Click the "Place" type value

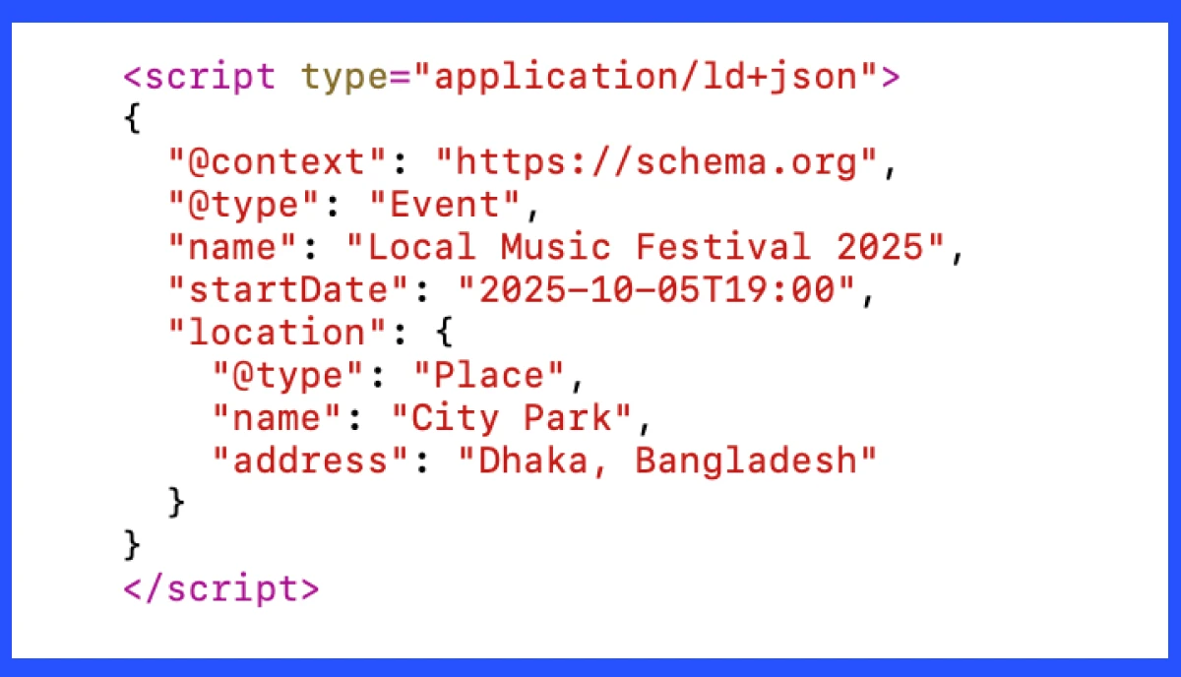(x=489, y=376)
